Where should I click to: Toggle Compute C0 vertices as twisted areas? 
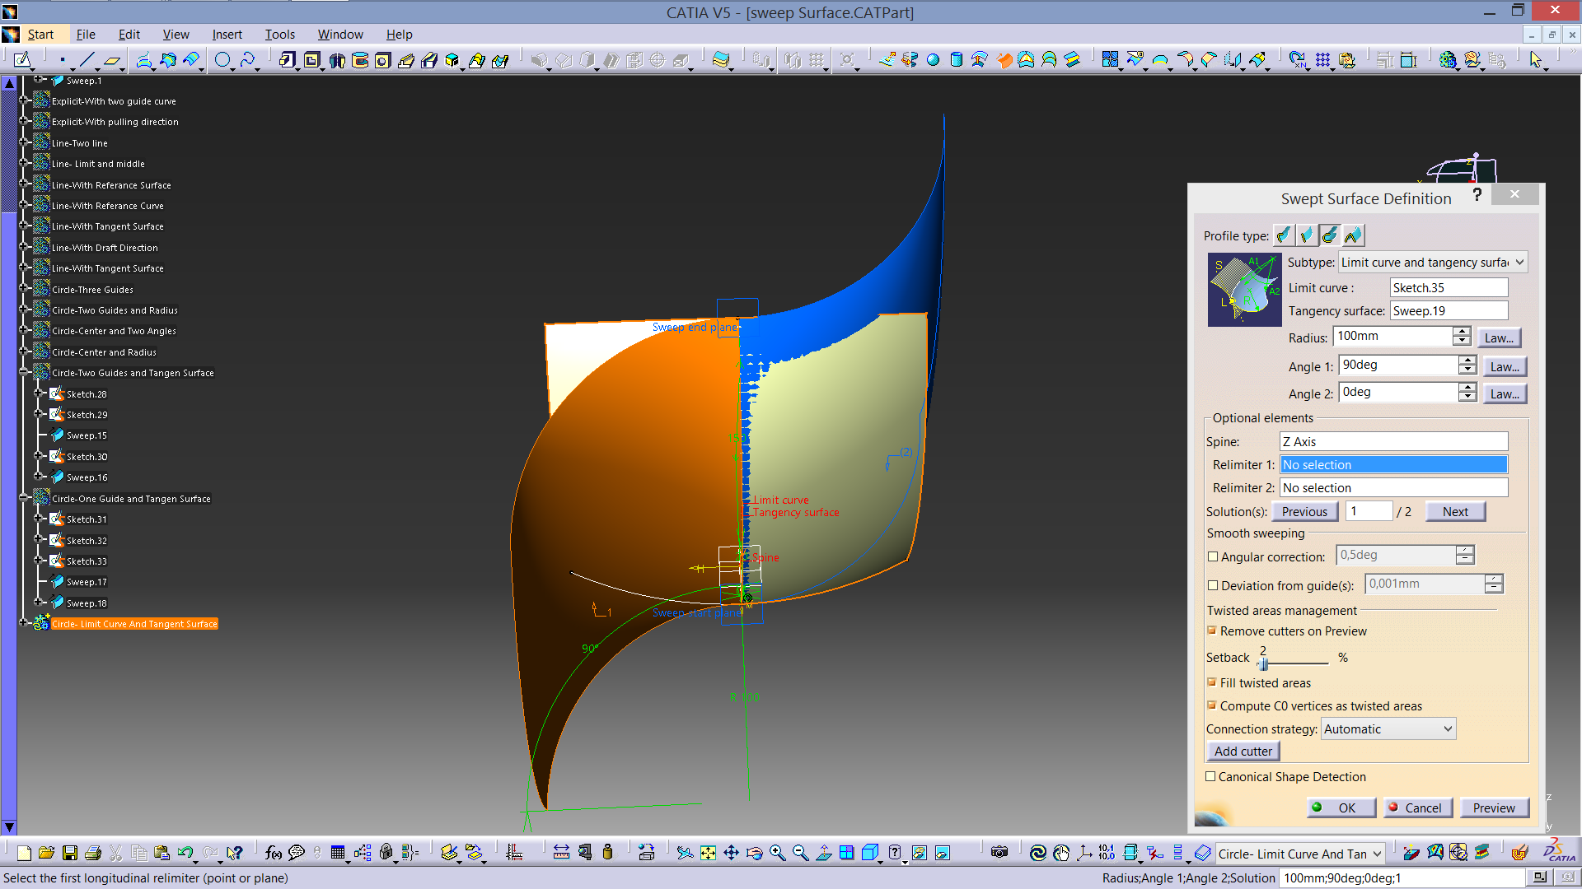tap(1212, 705)
